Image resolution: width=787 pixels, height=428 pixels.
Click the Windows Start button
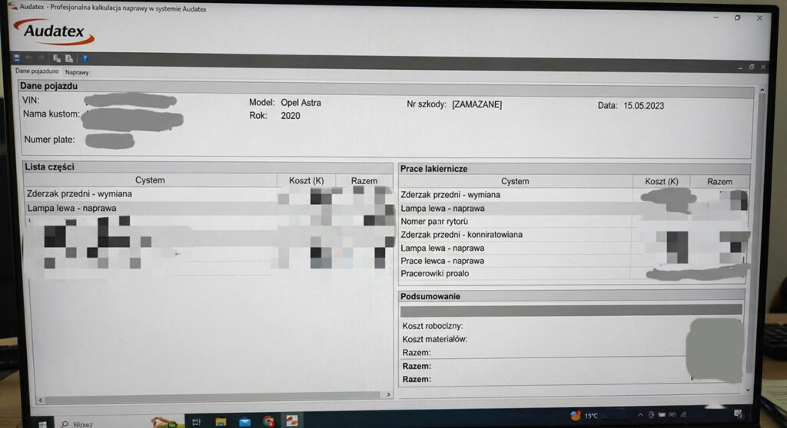[x=43, y=423]
